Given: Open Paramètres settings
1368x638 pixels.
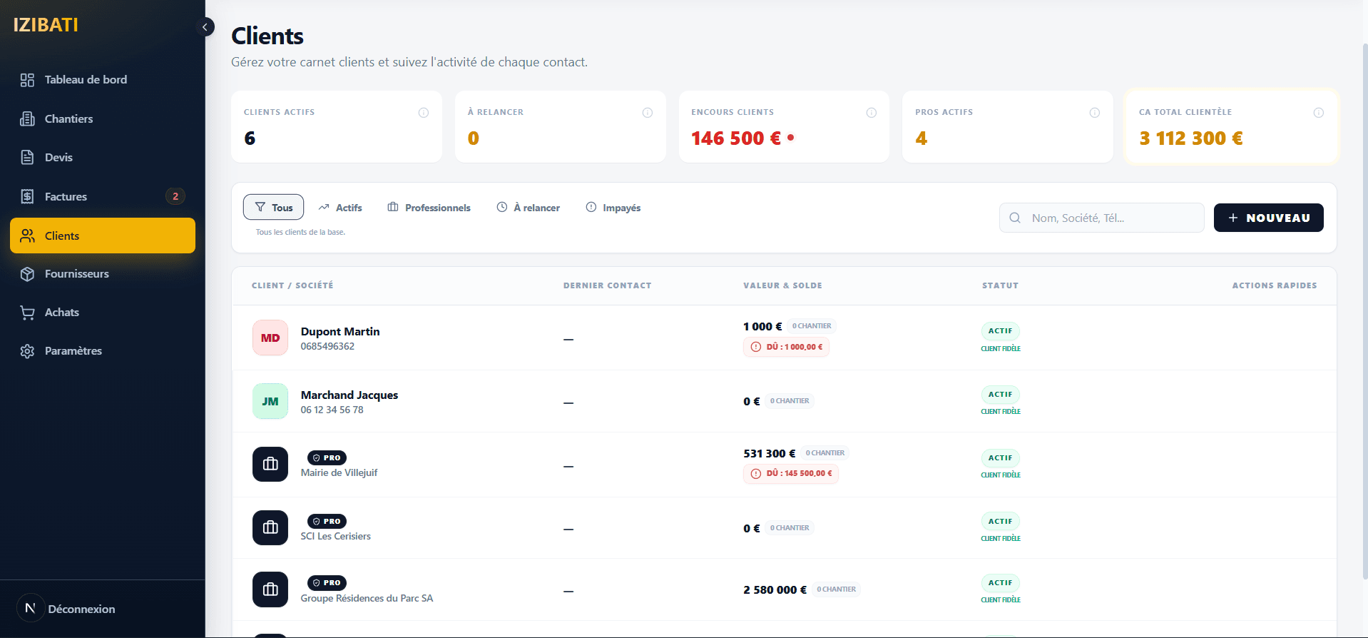Looking at the screenshot, I should tap(73, 351).
